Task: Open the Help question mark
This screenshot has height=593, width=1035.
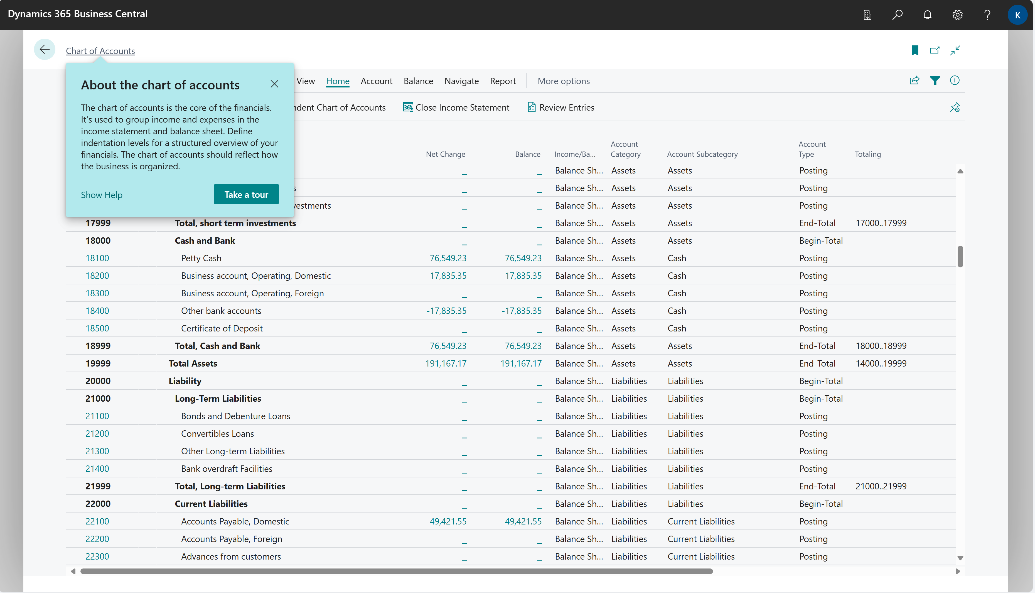Action: pos(987,15)
